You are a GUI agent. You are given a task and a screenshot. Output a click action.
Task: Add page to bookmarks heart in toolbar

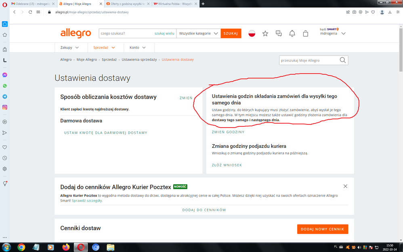tap(373, 12)
